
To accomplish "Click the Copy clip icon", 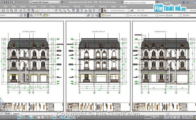I will [x=25, y=10].
